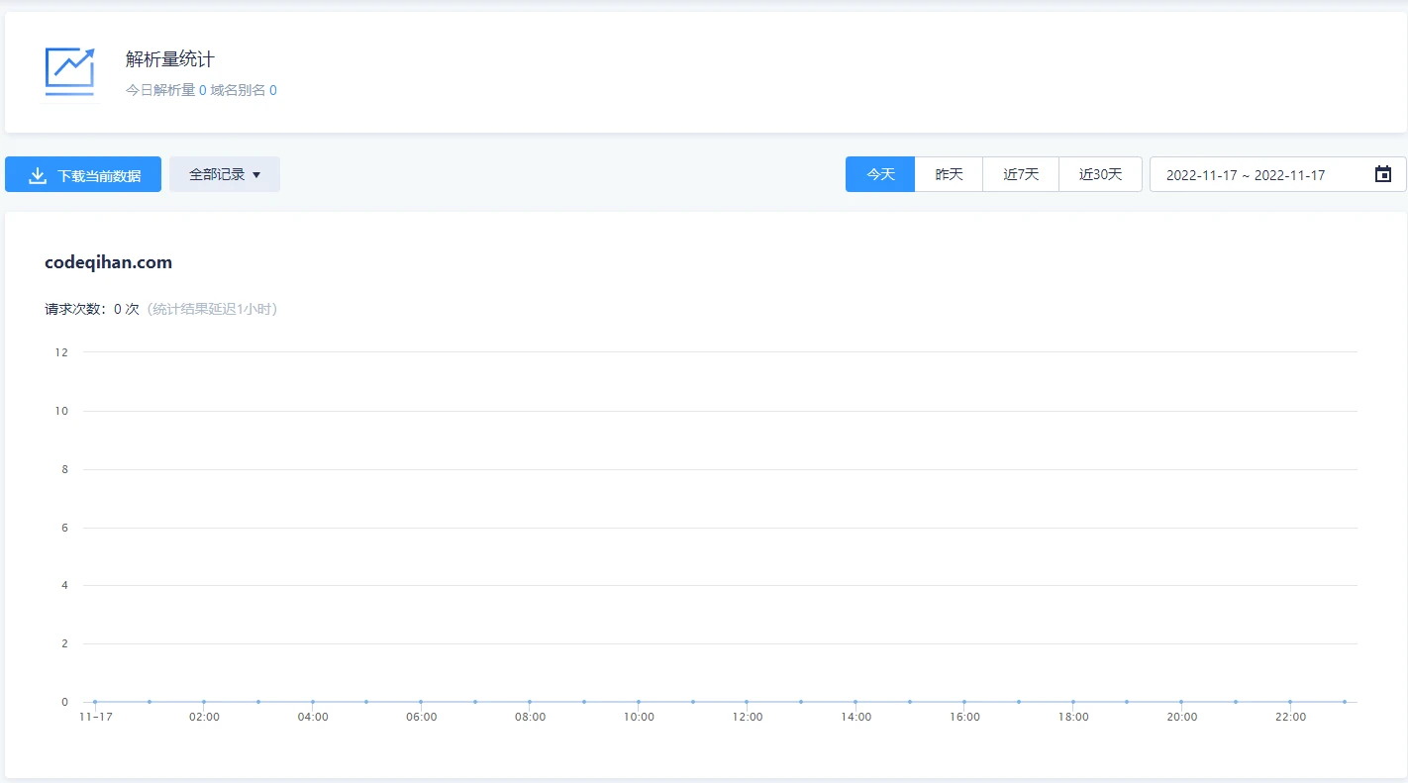Select the chart data point at 18:00
1408x783 pixels.
pyautogui.click(x=1072, y=702)
